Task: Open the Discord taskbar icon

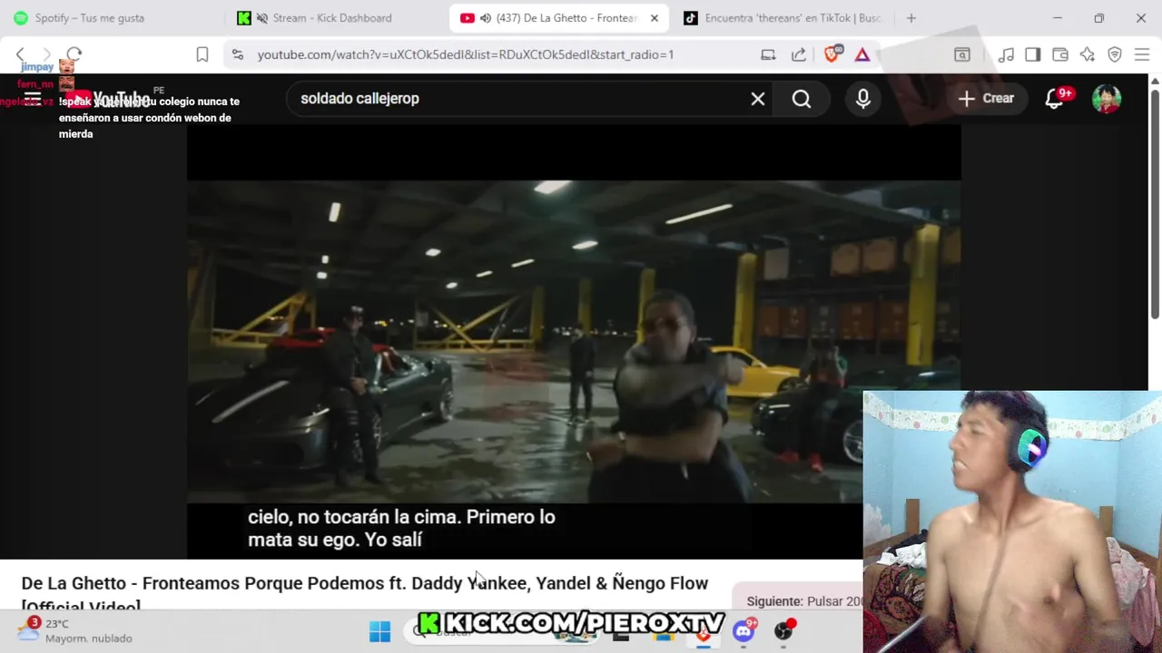Action: coord(744,630)
